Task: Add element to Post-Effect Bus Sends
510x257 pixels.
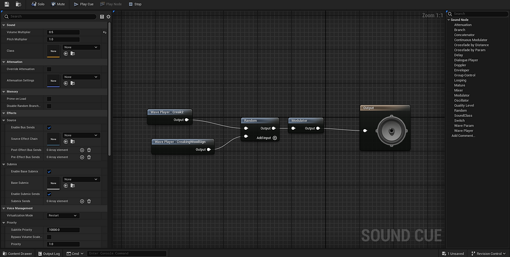Action: (x=82, y=150)
